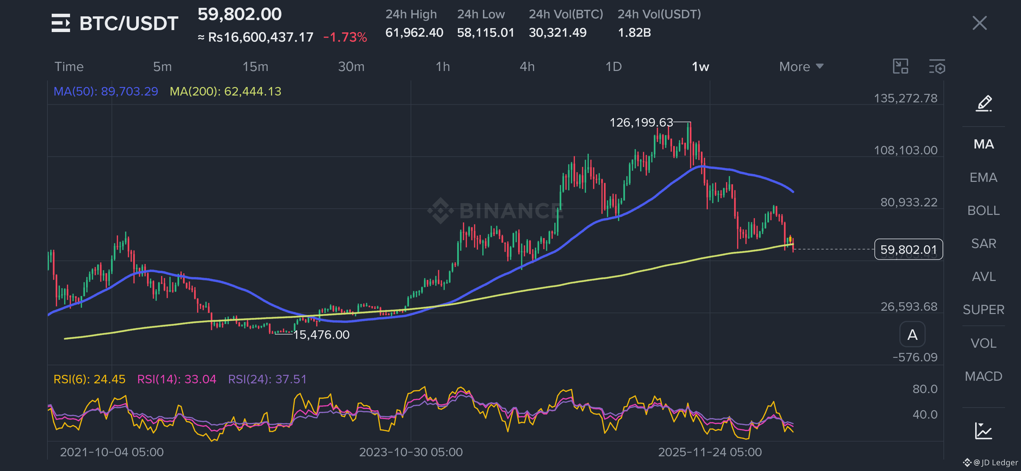Tap the 24h Vol(USDT) value 1.82B
Screen dimensions: 1021x471
tap(634, 32)
